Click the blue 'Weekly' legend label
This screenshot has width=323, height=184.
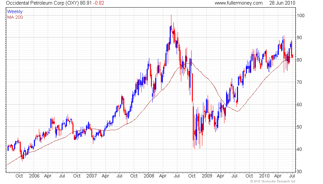tap(15, 12)
